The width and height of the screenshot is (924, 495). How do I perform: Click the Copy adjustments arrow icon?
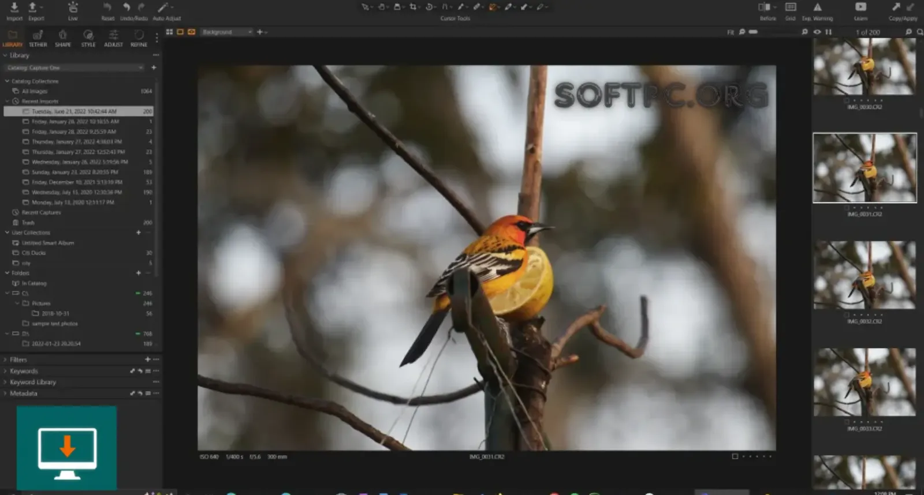point(896,7)
